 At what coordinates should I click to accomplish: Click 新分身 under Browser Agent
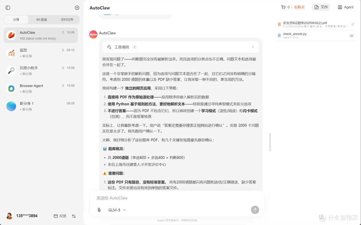[x=26, y=91]
